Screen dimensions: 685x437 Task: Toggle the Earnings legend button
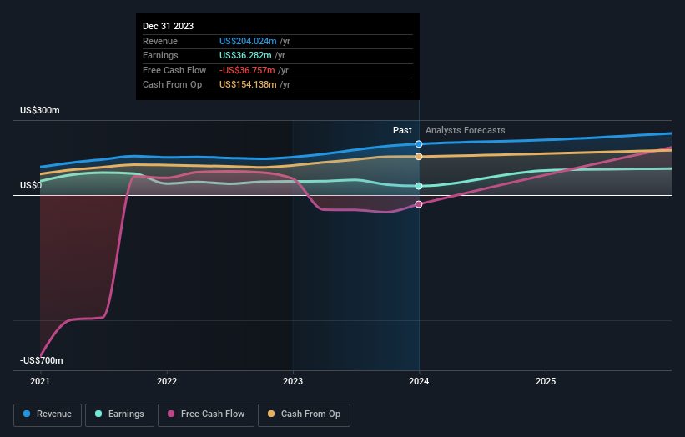[x=119, y=414]
